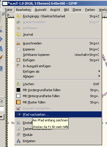The height and width of the screenshot is (147, 107).
Task: Click the Einheiten compass icon
Action: point(18,141)
